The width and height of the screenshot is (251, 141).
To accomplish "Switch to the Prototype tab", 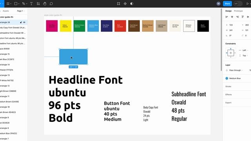I will coord(238,11).
